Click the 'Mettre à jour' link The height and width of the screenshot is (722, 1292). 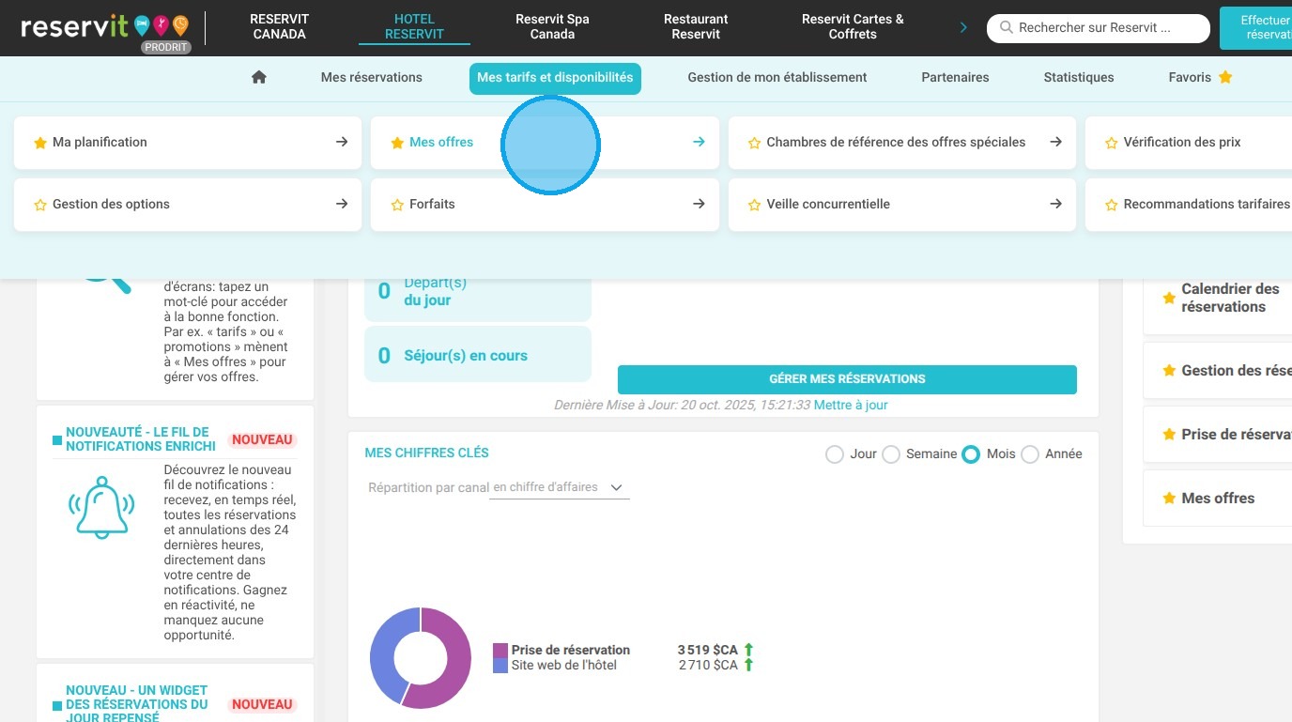pos(851,406)
